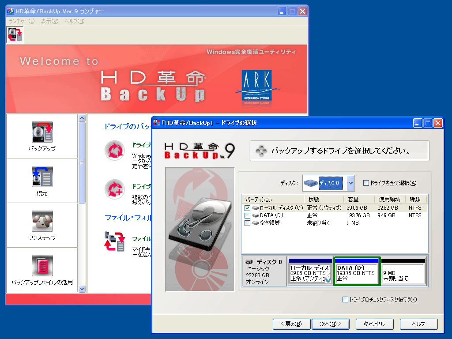452x339 pixels.
Task: Open the ヘルプ menu in launcher
Action: [x=74, y=21]
